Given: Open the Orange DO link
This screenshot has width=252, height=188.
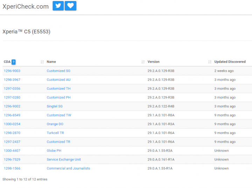Looking at the screenshot, I should click(x=55, y=124).
